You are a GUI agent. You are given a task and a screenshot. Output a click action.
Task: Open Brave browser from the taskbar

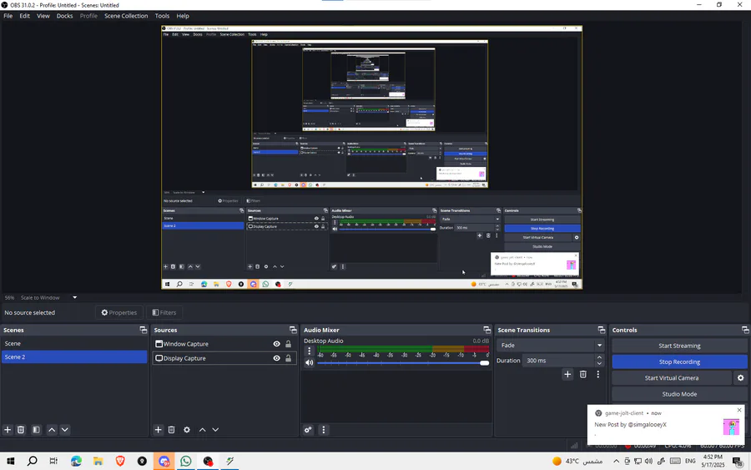(x=120, y=461)
